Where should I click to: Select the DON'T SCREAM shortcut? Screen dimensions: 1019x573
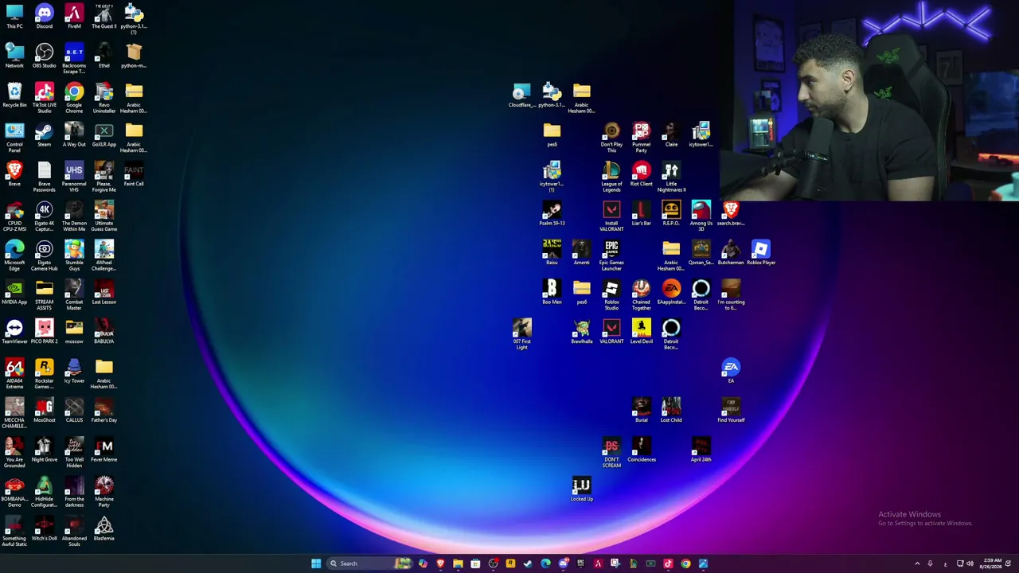pos(611,453)
